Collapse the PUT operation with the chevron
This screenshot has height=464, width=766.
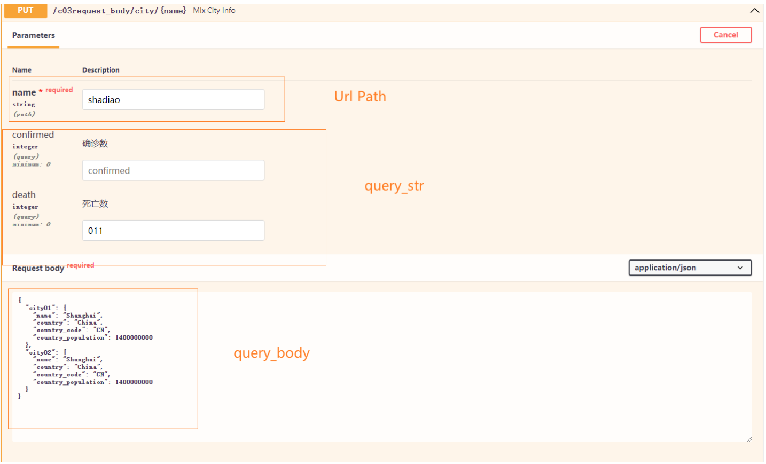(754, 11)
